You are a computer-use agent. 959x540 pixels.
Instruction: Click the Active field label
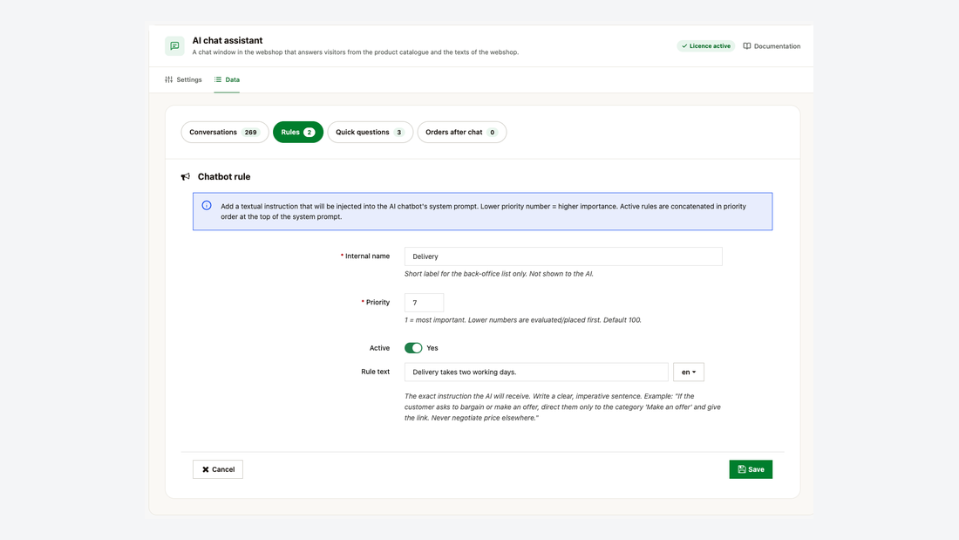[379, 348]
